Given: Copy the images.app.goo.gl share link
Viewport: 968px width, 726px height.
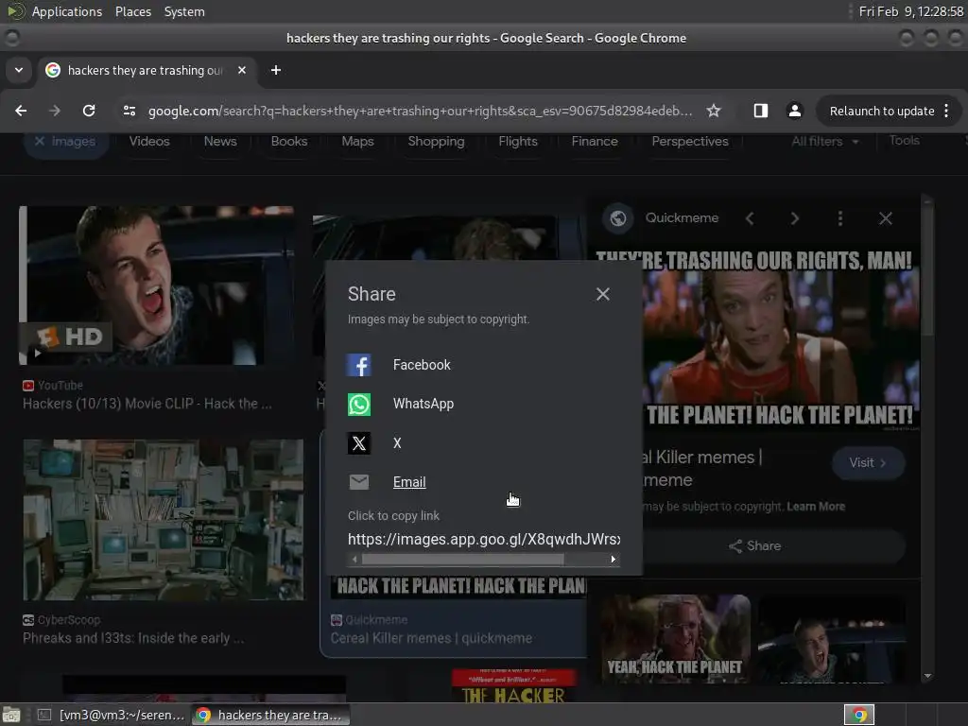Looking at the screenshot, I should [x=484, y=539].
